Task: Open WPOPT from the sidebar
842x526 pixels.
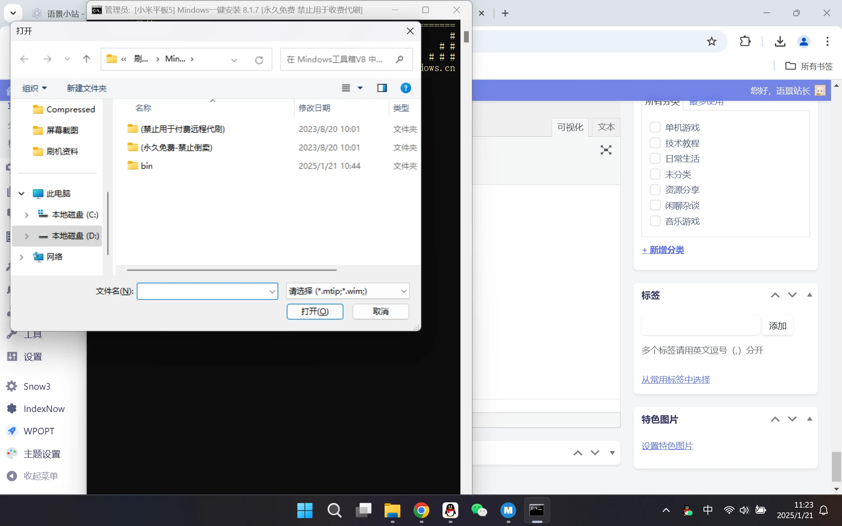Action: click(39, 430)
